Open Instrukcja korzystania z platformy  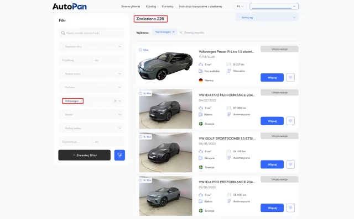click(x=201, y=7)
